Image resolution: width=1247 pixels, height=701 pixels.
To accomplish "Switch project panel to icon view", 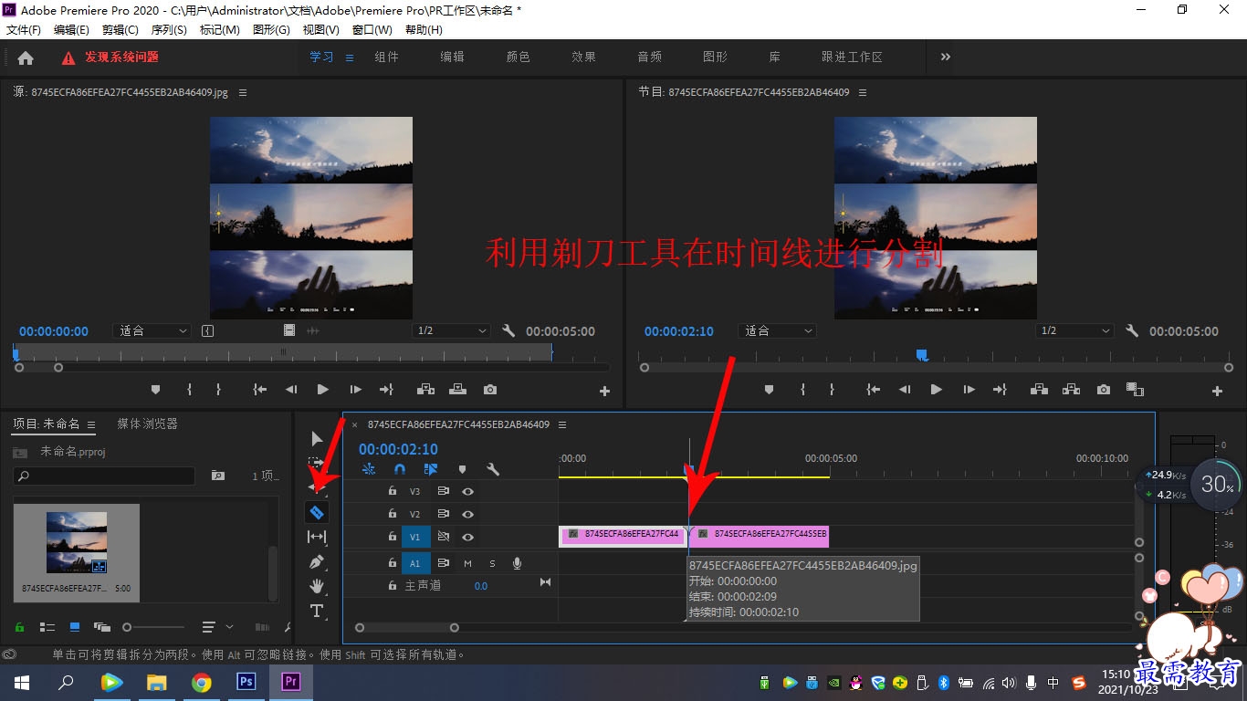I will [x=75, y=627].
